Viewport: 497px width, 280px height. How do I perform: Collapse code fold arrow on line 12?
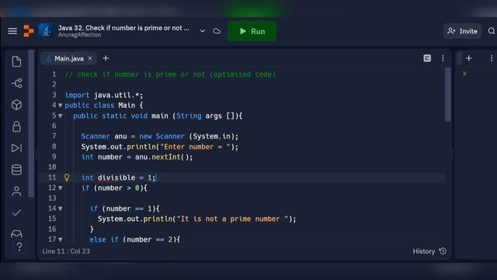(61, 188)
